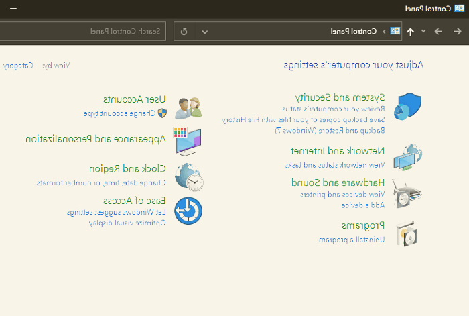Open the Appearance and Personalization icon
Viewport: 469px width, 316px height.
click(x=188, y=141)
